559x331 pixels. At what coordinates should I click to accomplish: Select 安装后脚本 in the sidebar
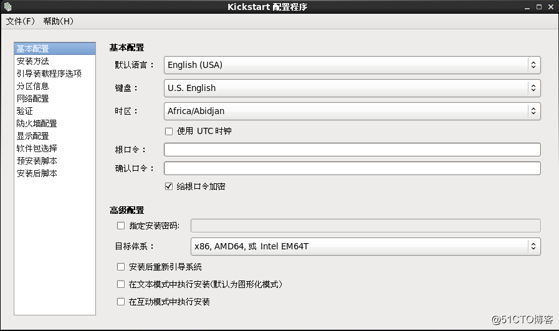tap(55, 173)
